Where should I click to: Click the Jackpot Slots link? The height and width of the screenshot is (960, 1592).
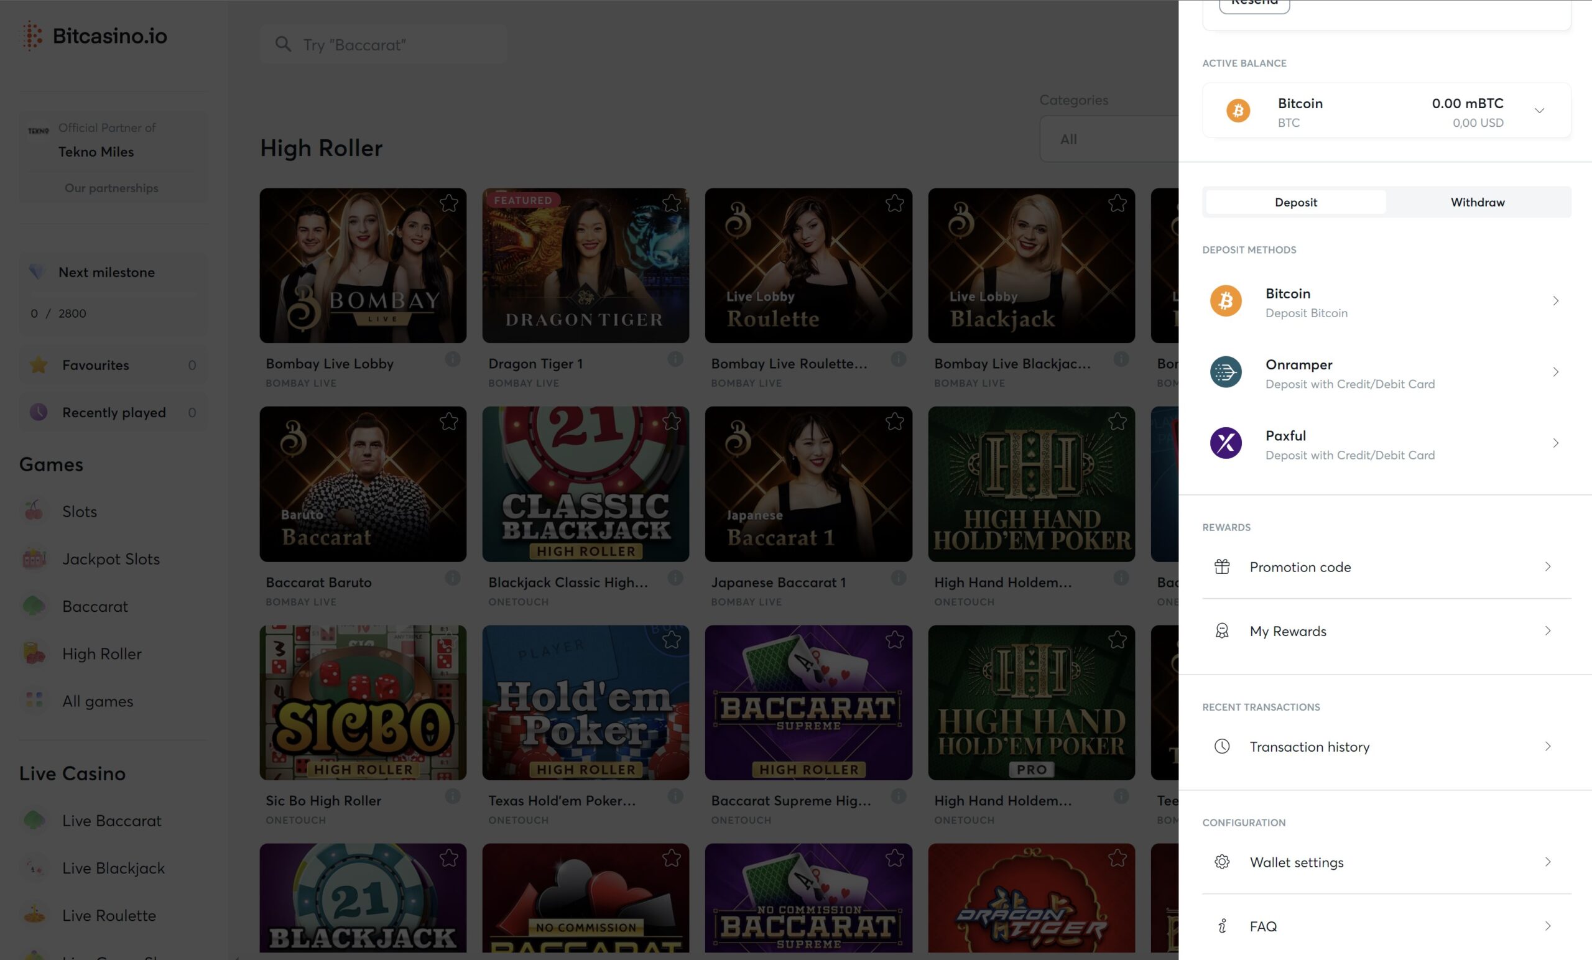[x=111, y=559]
